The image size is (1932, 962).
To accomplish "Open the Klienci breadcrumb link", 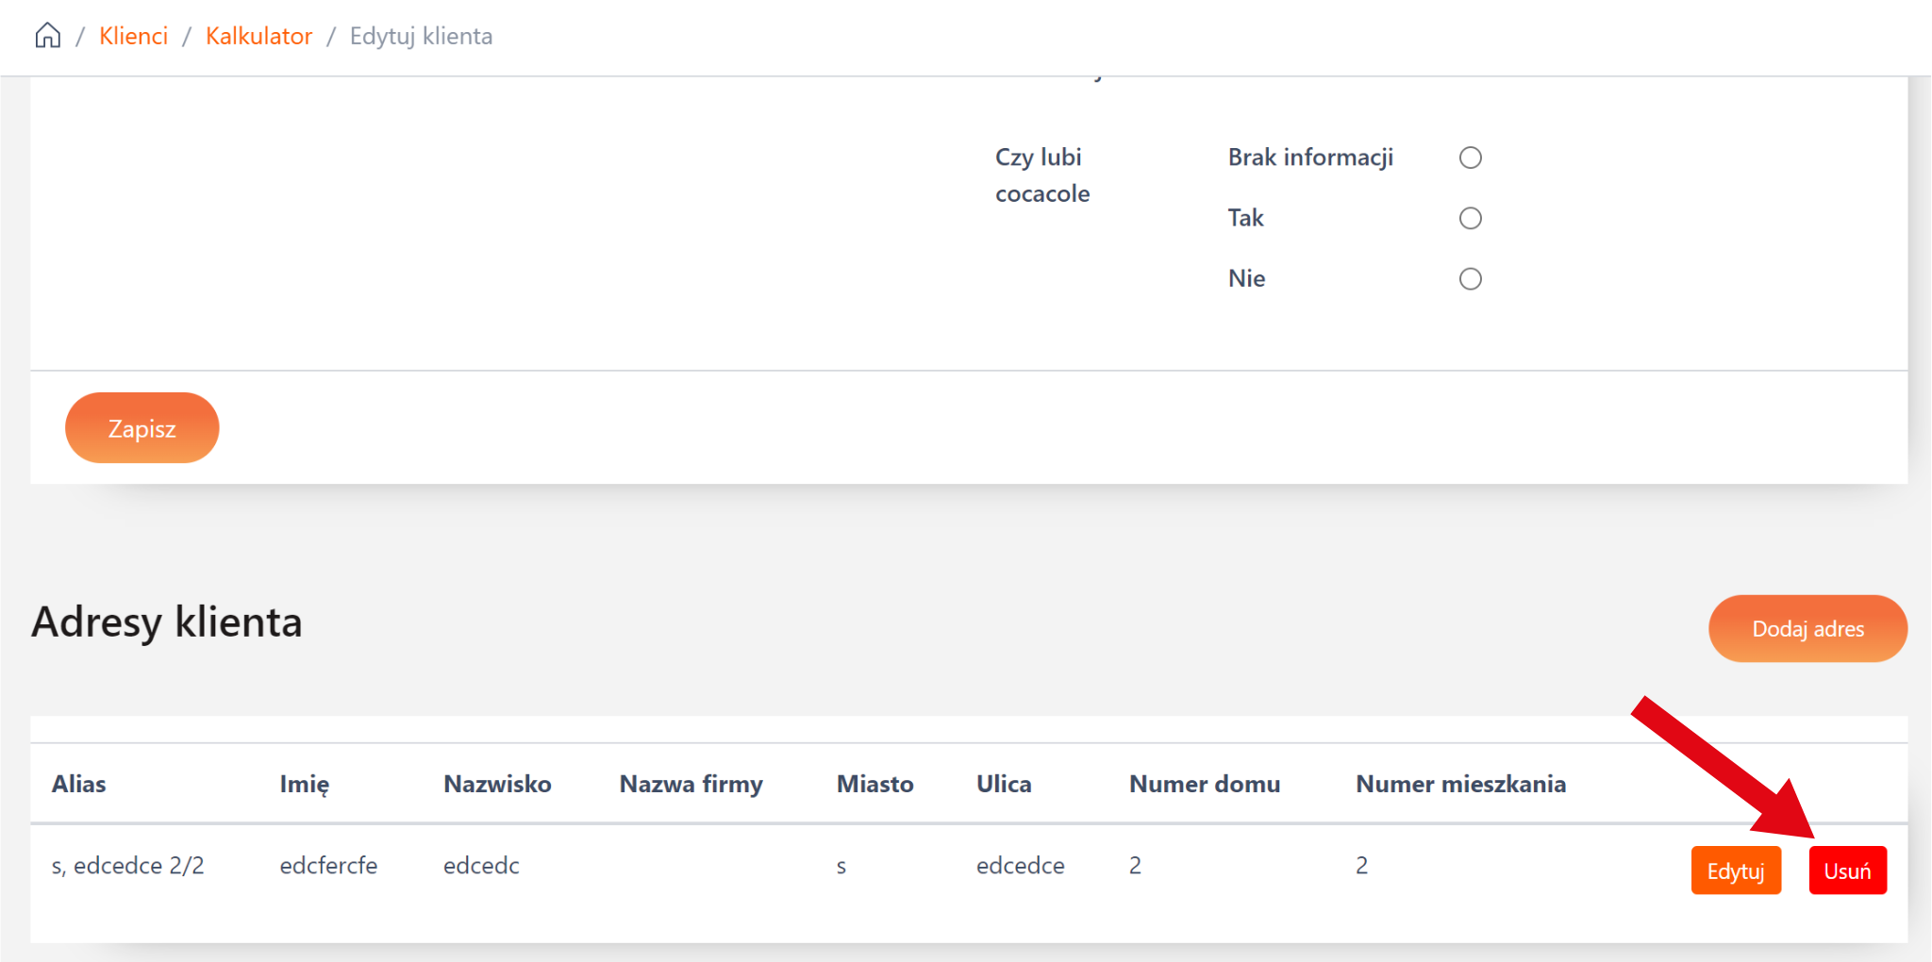I will point(133,36).
